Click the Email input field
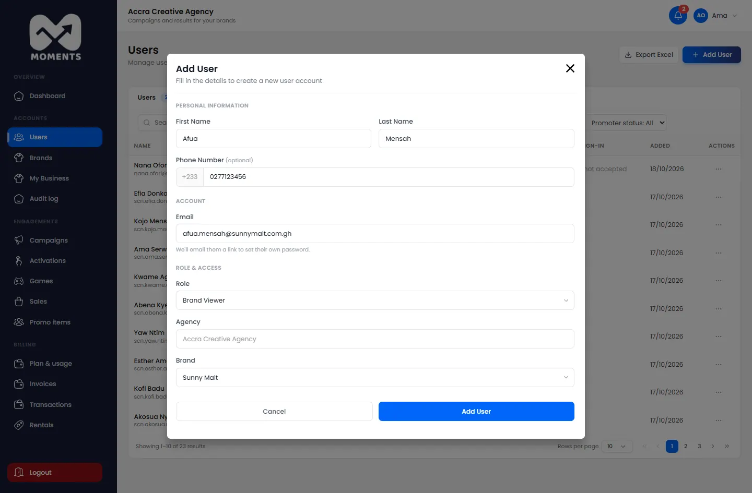 point(375,234)
